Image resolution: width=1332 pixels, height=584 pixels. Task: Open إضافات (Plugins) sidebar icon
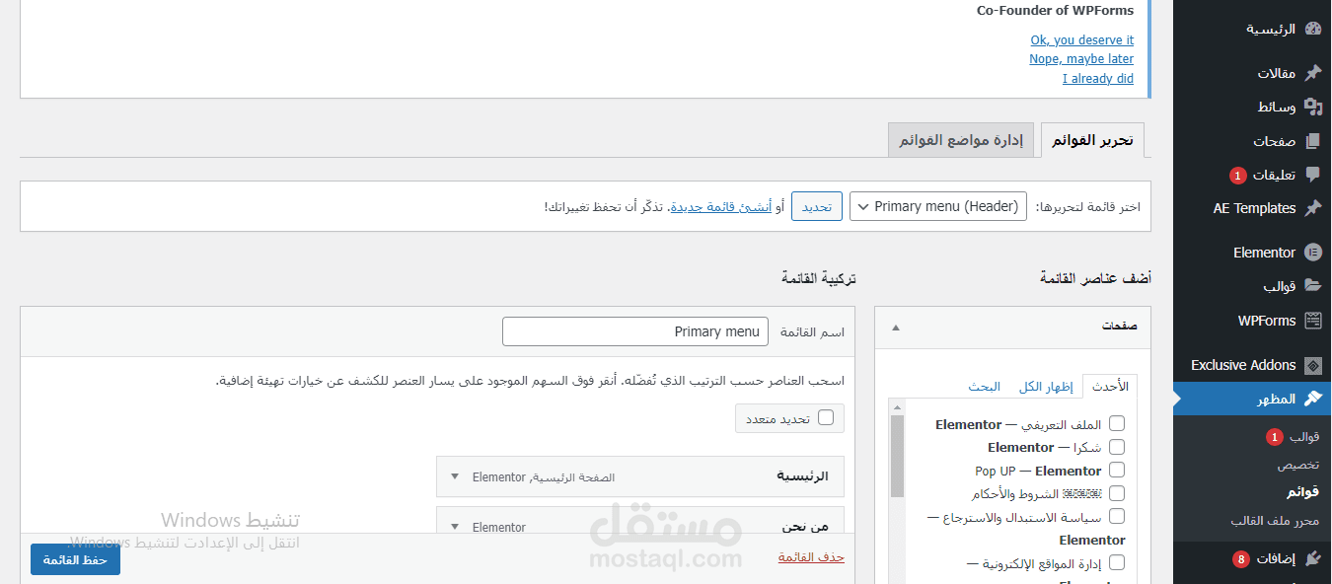(x=1314, y=557)
